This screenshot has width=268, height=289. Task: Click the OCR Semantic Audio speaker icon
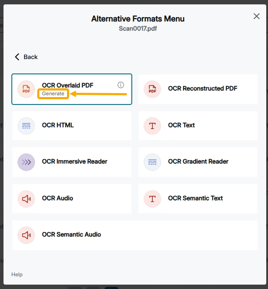click(26, 235)
